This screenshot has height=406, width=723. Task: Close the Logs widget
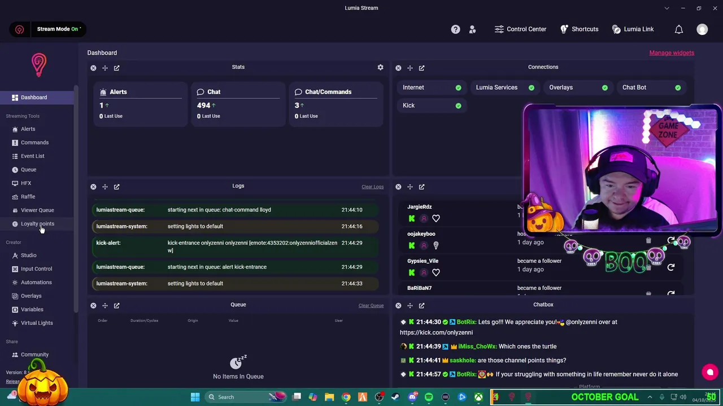93,187
